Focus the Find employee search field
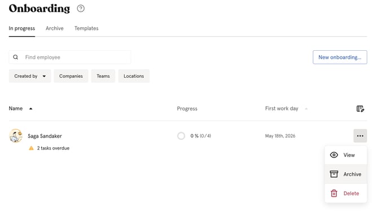The height and width of the screenshot is (211, 378). [70, 57]
